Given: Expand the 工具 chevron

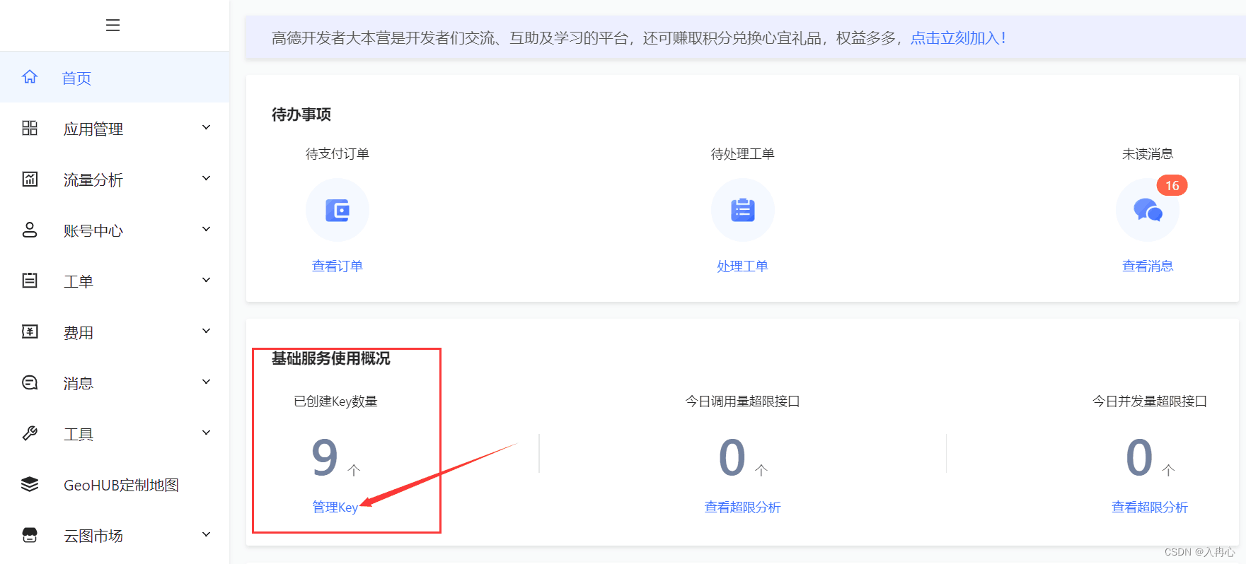Looking at the screenshot, I should tap(207, 433).
